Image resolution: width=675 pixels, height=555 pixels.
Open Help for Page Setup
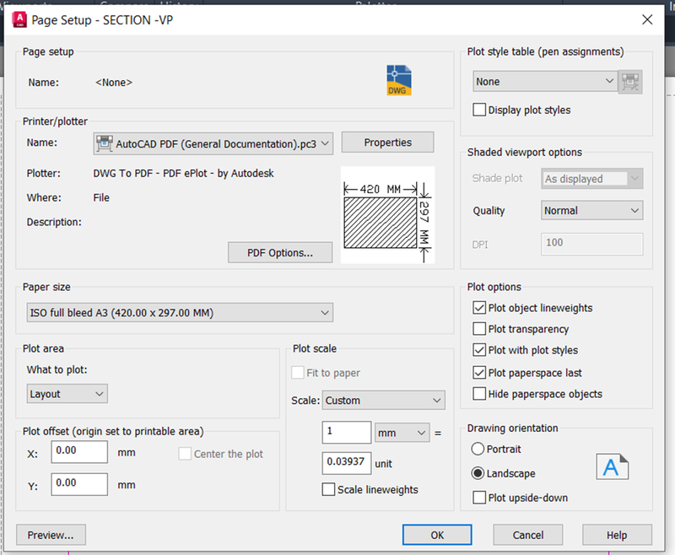[617, 535]
